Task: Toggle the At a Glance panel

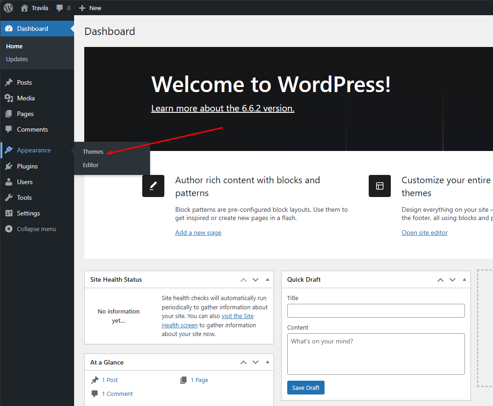Action: point(267,362)
